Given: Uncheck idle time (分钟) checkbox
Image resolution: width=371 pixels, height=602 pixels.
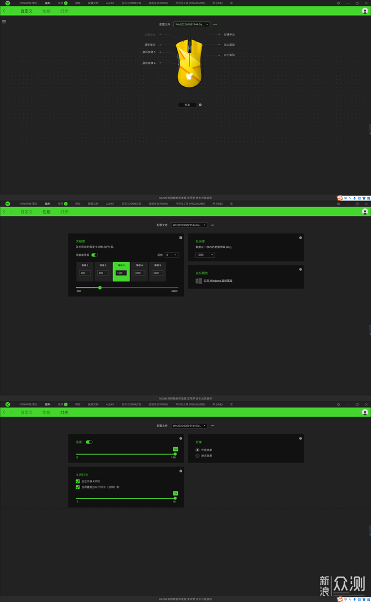Looking at the screenshot, I should [x=78, y=487].
